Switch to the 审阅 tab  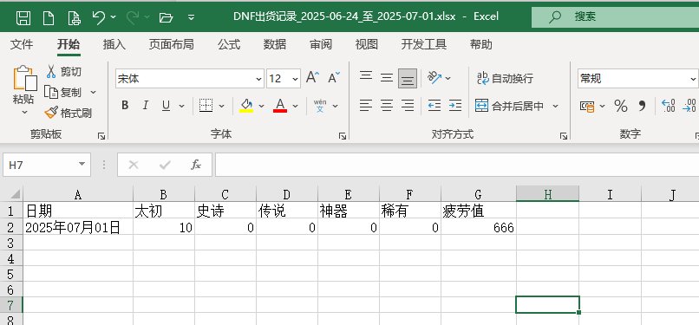[321, 44]
